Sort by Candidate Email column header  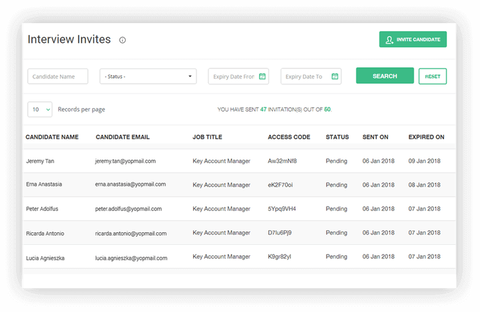122,137
